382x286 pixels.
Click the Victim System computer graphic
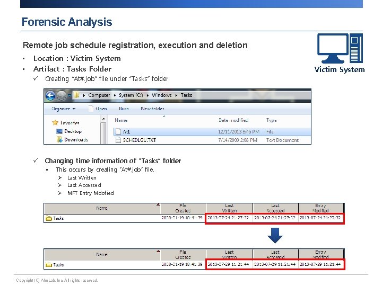340,48
